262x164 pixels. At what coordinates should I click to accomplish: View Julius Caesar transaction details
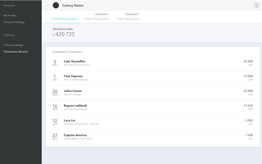point(153,92)
